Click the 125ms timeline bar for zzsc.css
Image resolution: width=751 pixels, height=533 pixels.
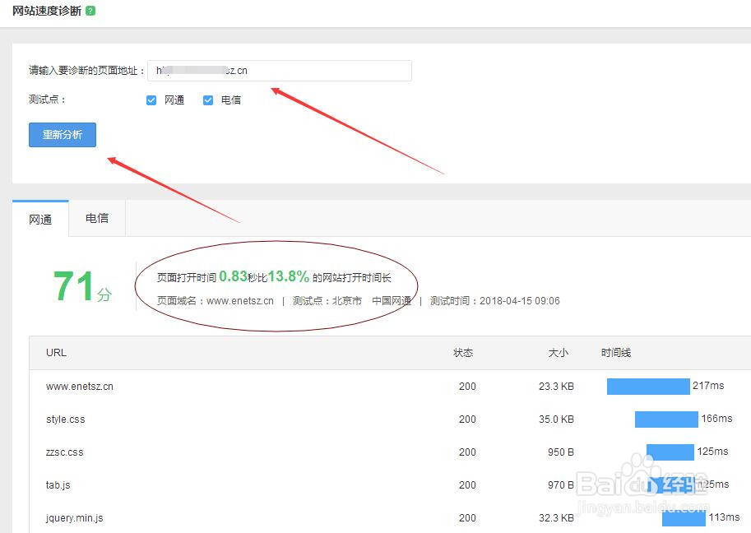click(x=670, y=452)
